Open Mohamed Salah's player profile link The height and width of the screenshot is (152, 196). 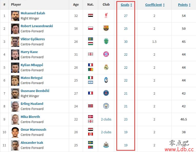(33, 13)
